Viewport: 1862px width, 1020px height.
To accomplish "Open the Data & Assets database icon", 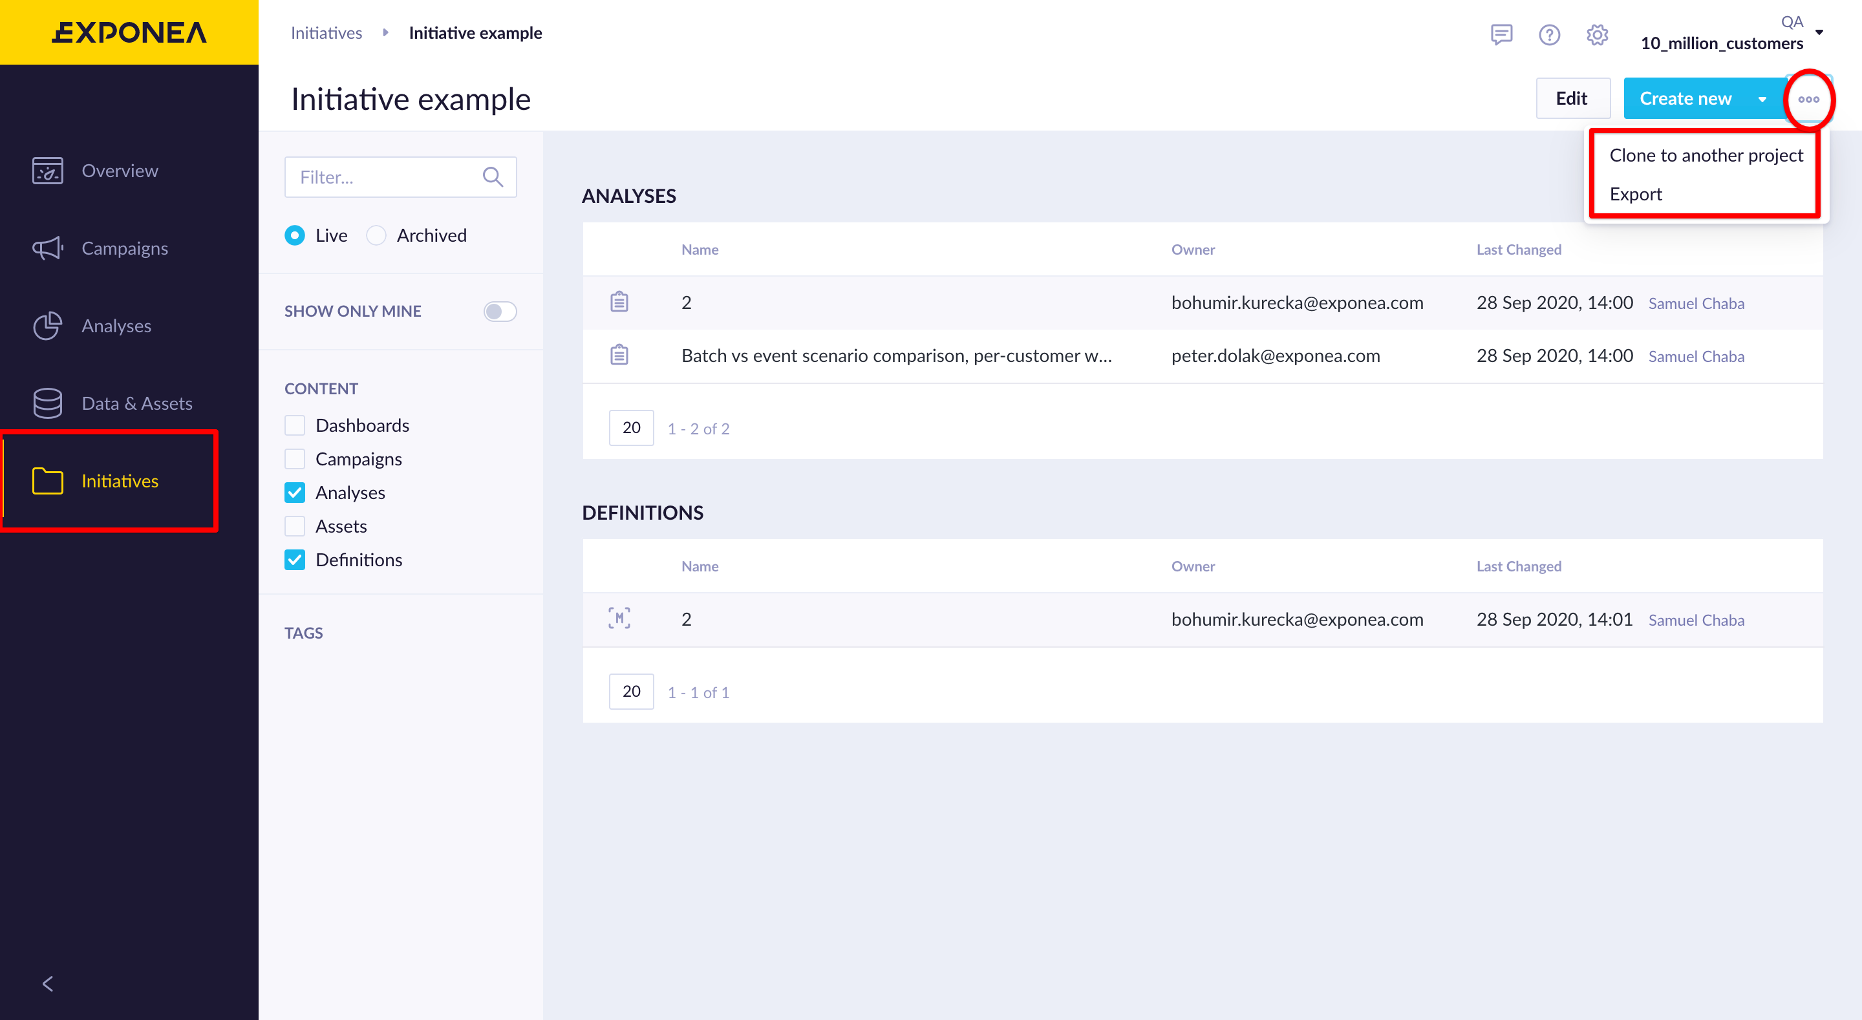I will tap(48, 403).
